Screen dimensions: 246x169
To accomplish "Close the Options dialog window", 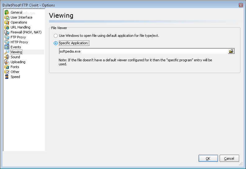I will point(241,5).
